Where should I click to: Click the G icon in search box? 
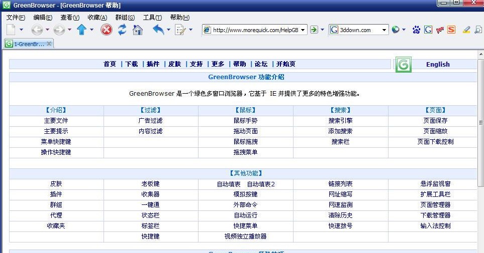point(334,30)
